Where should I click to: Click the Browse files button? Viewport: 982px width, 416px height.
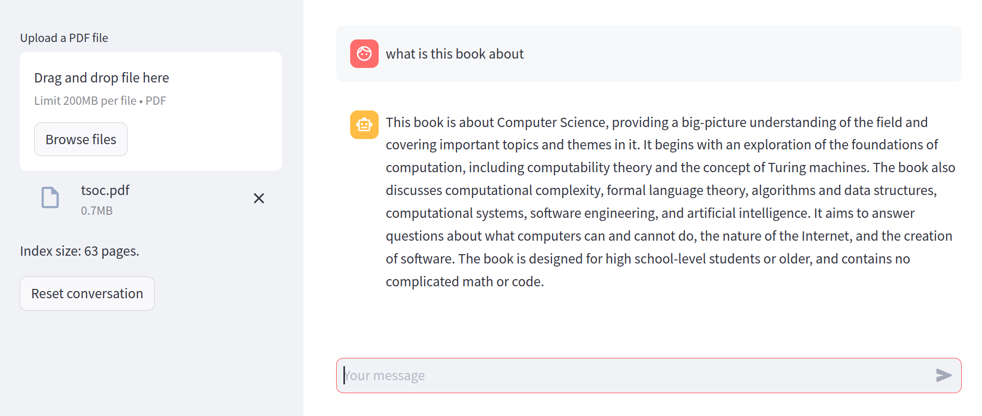[x=81, y=140]
